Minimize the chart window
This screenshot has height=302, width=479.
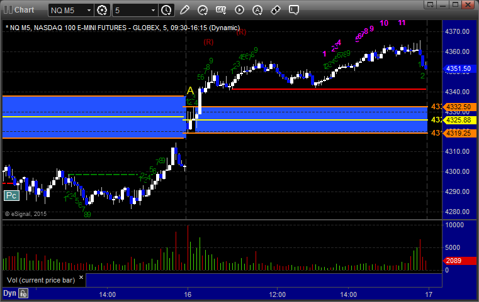443,4
